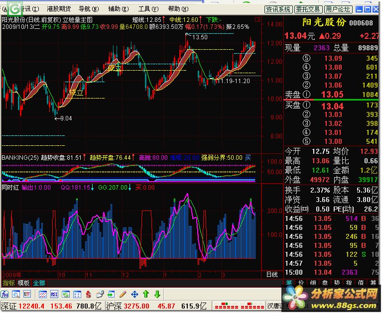Click the wave-line chart toolbar icon
Image resolution: width=382 pixels, height=313 pixels.
[x=43, y=295]
